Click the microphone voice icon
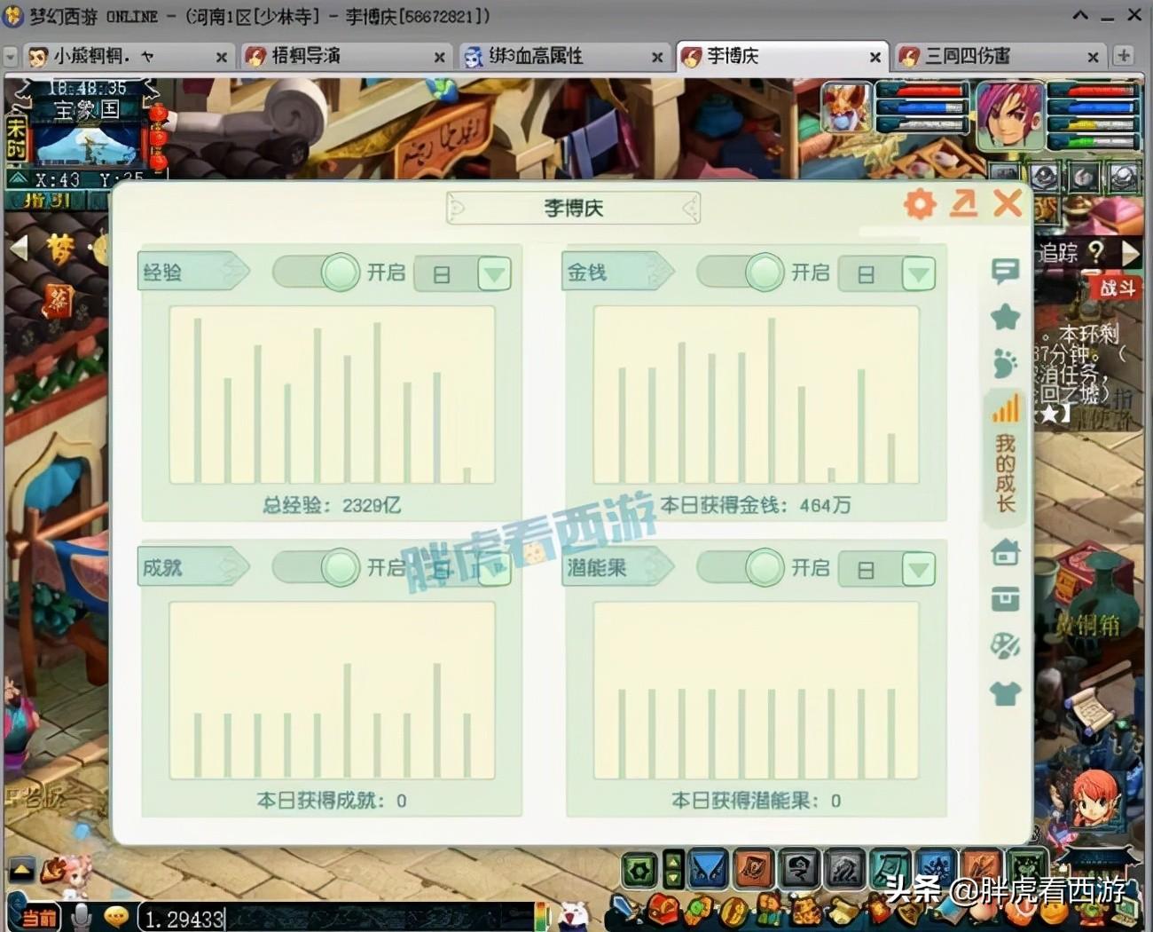The width and height of the screenshot is (1153, 932). click(82, 916)
